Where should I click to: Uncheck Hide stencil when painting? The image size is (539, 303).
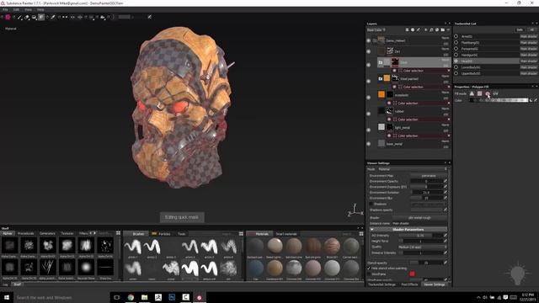coord(369,268)
